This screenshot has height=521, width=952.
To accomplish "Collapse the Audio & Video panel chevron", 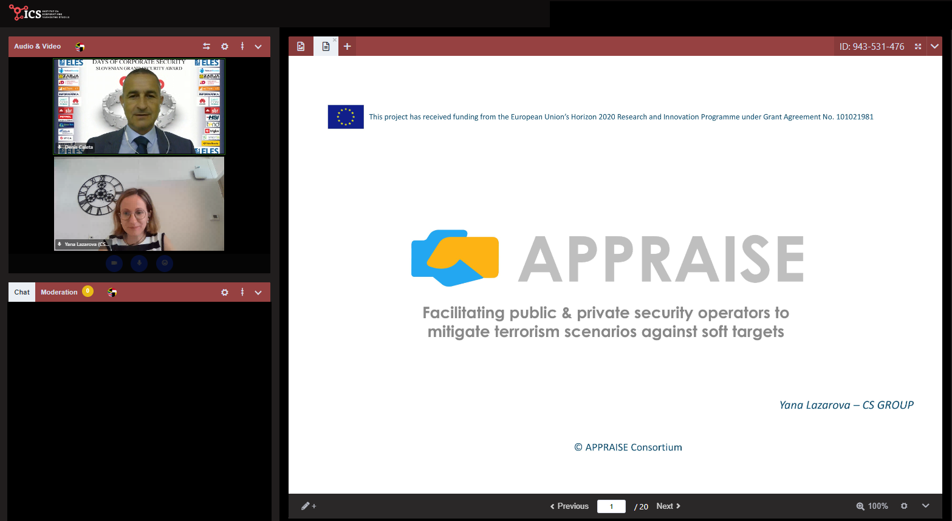I will (x=258, y=47).
